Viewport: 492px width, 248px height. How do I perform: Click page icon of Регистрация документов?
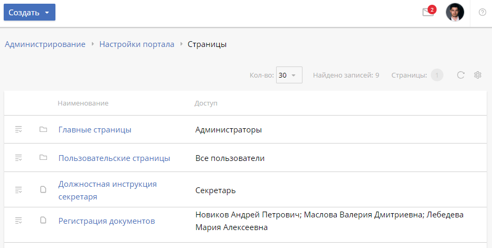click(x=43, y=220)
